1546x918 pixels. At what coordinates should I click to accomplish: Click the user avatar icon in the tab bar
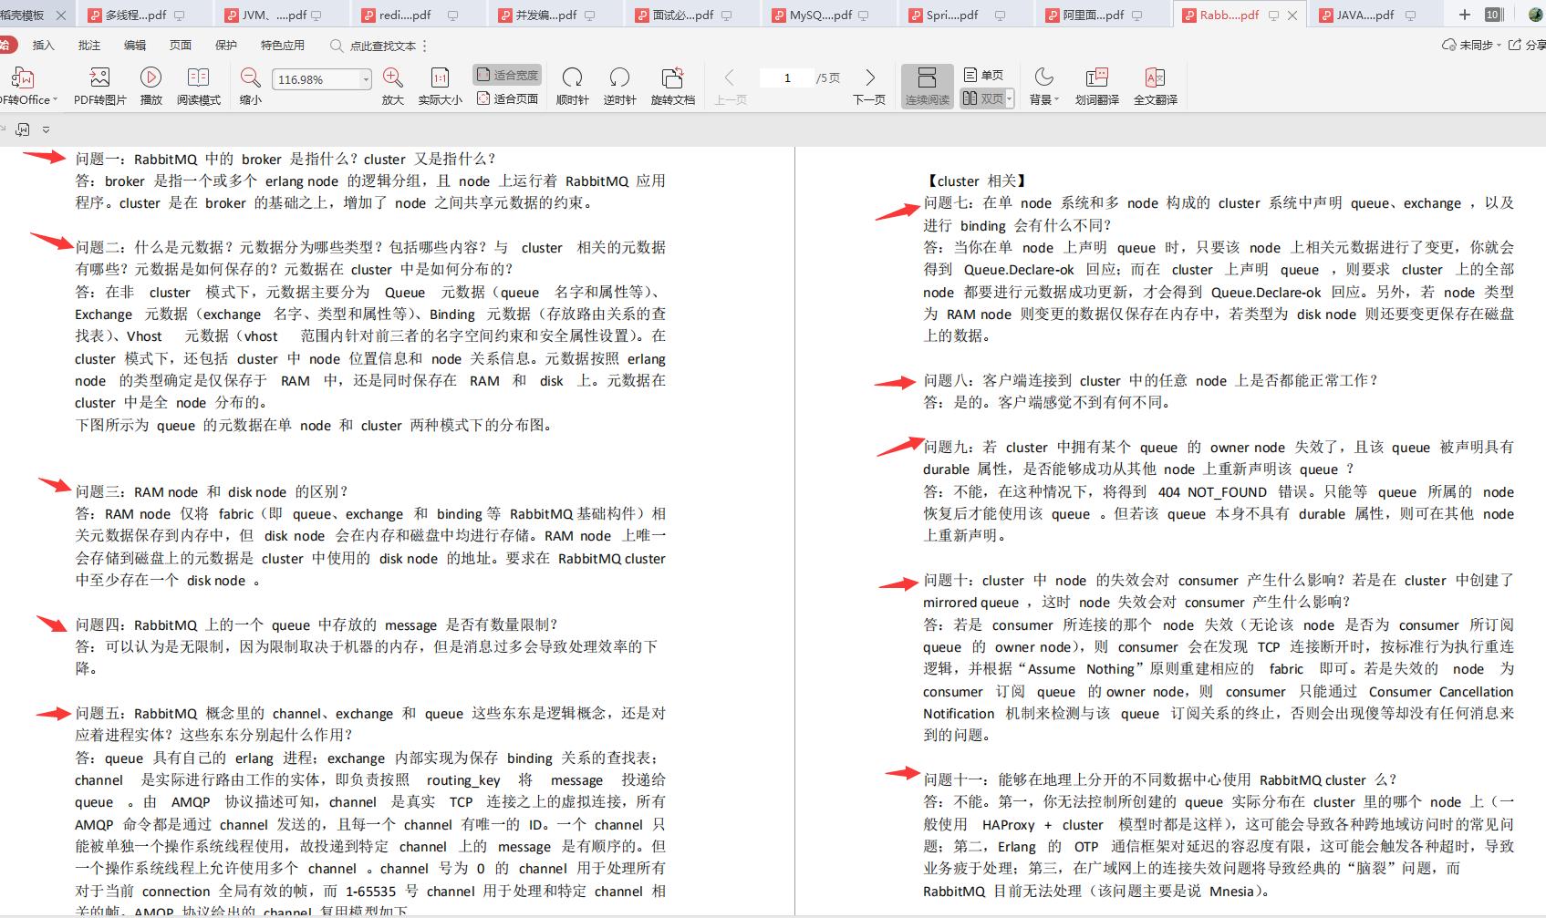tap(1535, 15)
